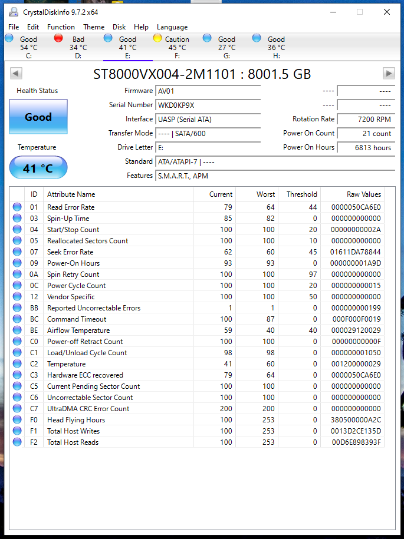Click status orb for Hardware ECC recovered
The height and width of the screenshot is (539, 404).
17,375
